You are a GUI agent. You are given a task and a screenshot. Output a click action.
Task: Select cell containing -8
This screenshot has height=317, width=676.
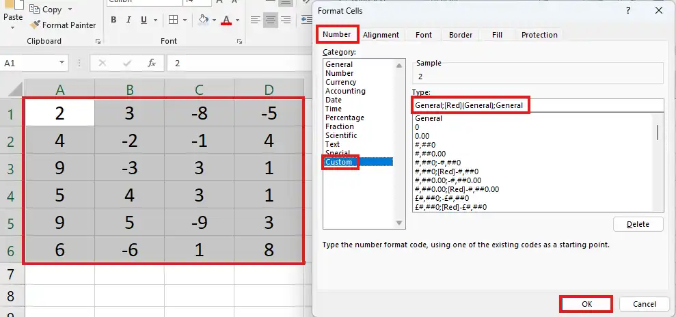(199, 113)
